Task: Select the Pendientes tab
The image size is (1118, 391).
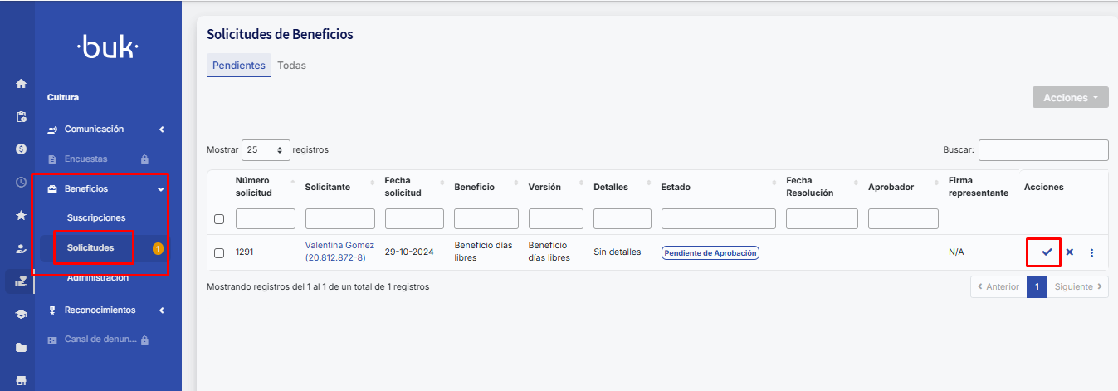Action: pyautogui.click(x=238, y=66)
